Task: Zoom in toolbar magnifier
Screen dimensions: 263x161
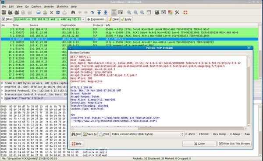Action: 129,12
